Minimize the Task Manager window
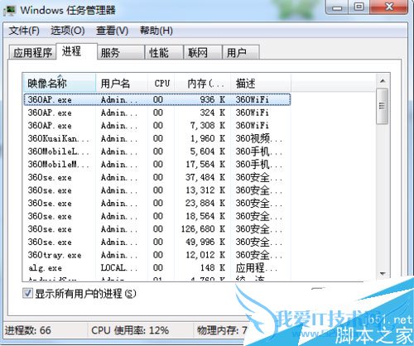 click(x=337, y=7)
